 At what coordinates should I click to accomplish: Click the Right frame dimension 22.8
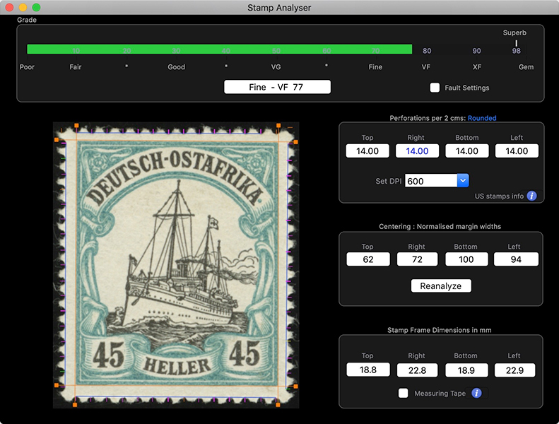[417, 370]
